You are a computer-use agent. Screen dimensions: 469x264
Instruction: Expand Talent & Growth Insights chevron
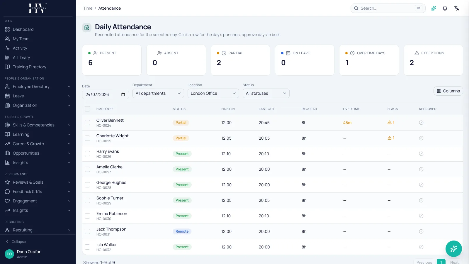pyautogui.click(x=69, y=163)
